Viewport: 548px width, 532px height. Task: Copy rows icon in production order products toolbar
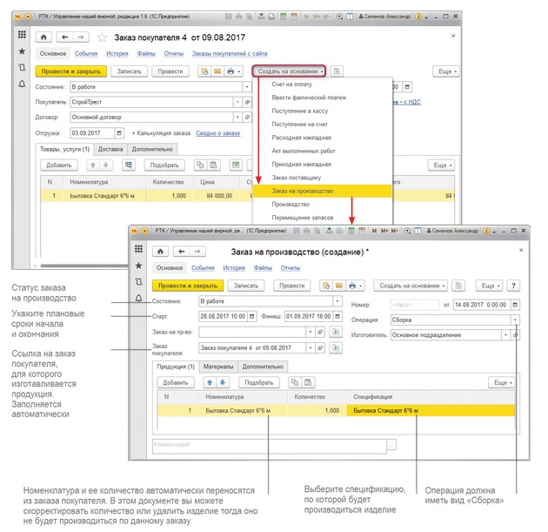pyautogui.click(x=295, y=382)
